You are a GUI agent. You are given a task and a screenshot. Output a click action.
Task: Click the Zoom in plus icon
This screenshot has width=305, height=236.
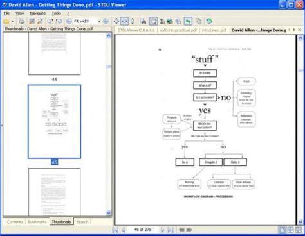[106, 21]
